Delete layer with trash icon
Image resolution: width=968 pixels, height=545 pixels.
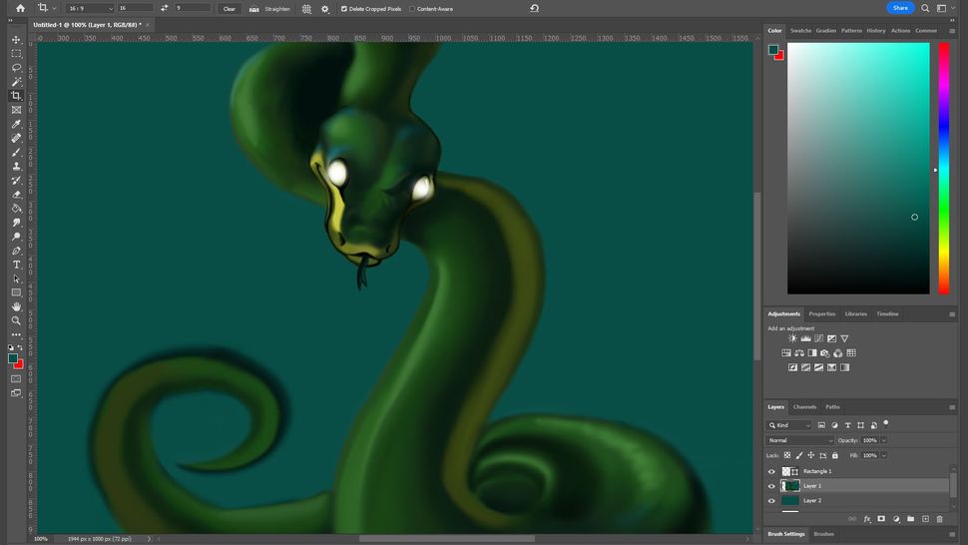click(x=940, y=519)
